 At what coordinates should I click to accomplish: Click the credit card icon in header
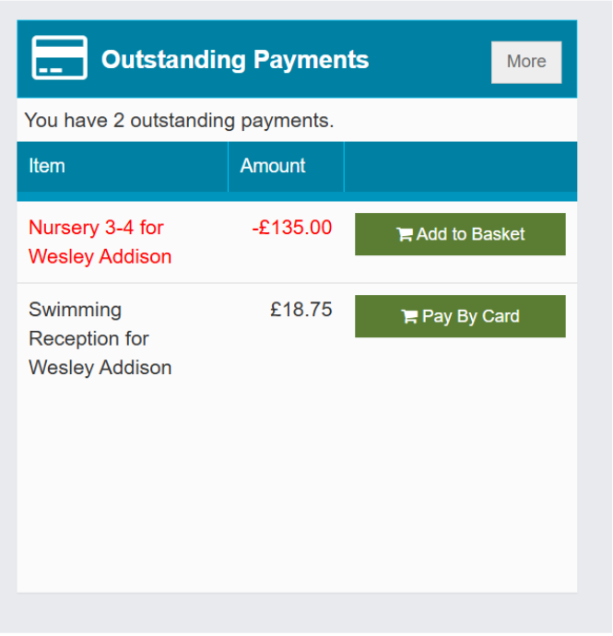(x=59, y=59)
